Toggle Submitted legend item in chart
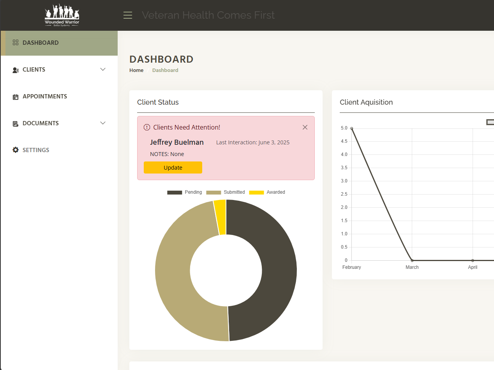Viewport: 494px width, 370px height. coord(226,192)
